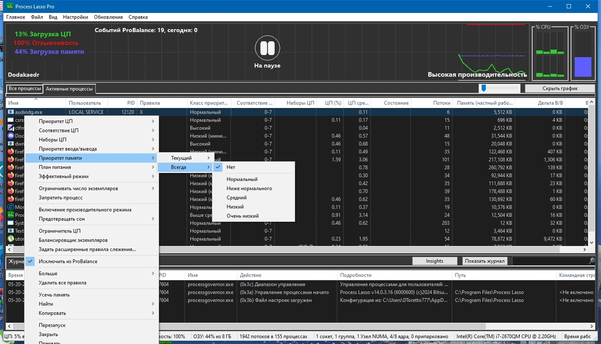Select the uTorrent process icon in the list
601x344 pixels.
pyautogui.click(x=11, y=239)
